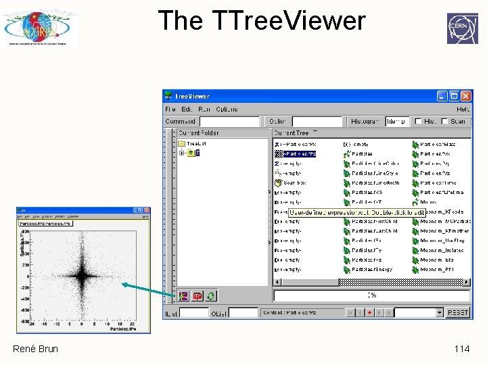Select the highlighted Y expression Particles.fPz item
This screenshot has width=487, height=365.
tap(296, 154)
